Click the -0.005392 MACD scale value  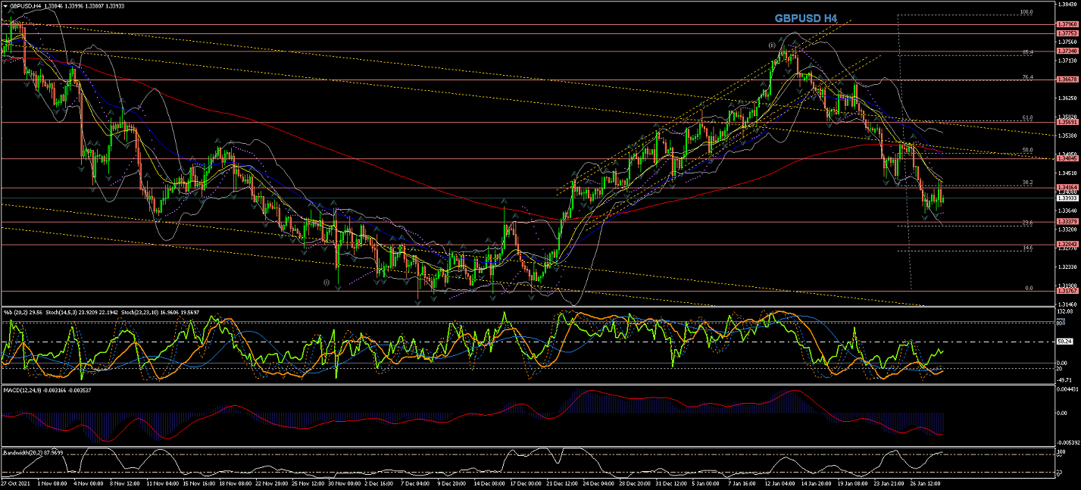[x=1067, y=442]
